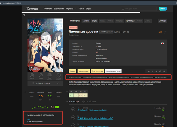Click the green trend badge beside 31
This screenshot has width=177, height=127.
pos(57,107)
